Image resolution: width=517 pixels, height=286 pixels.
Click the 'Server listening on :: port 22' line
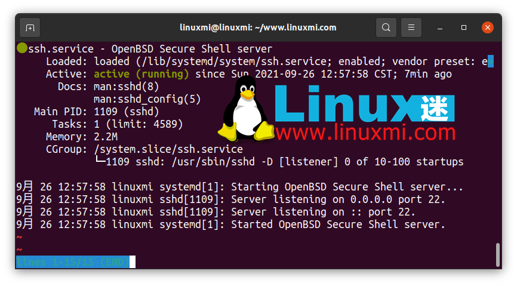(x=216, y=212)
